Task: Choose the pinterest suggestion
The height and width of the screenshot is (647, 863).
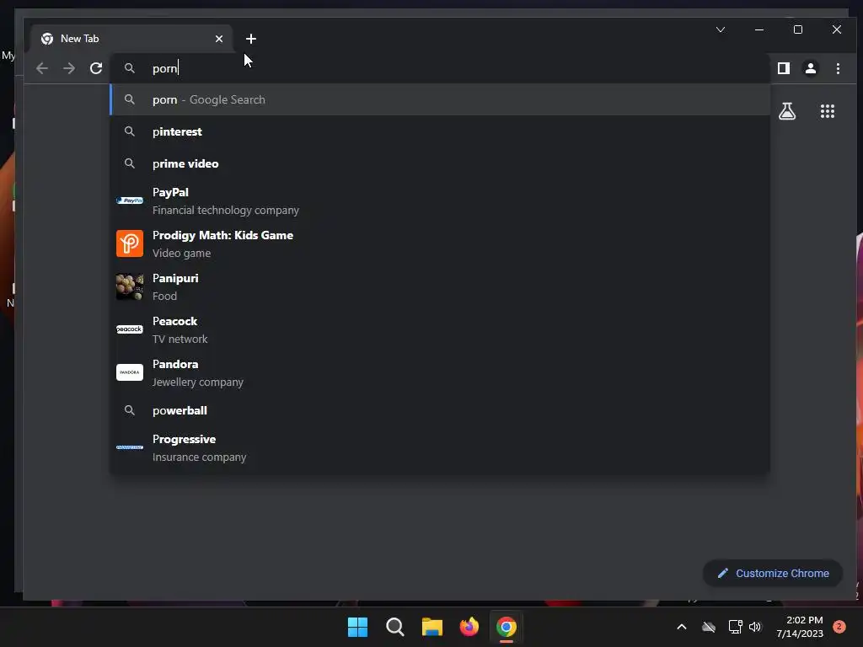Action: pyautogui.click(x=440, y=131)
